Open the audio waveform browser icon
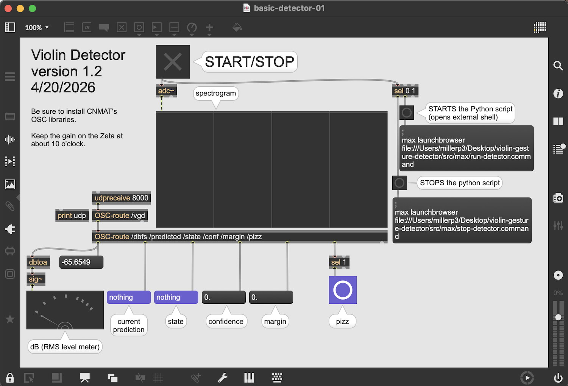 coord(10,139)
